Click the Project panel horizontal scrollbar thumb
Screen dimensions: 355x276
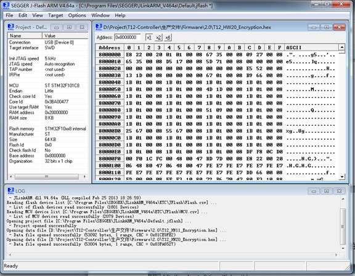[x=47, y=176]
